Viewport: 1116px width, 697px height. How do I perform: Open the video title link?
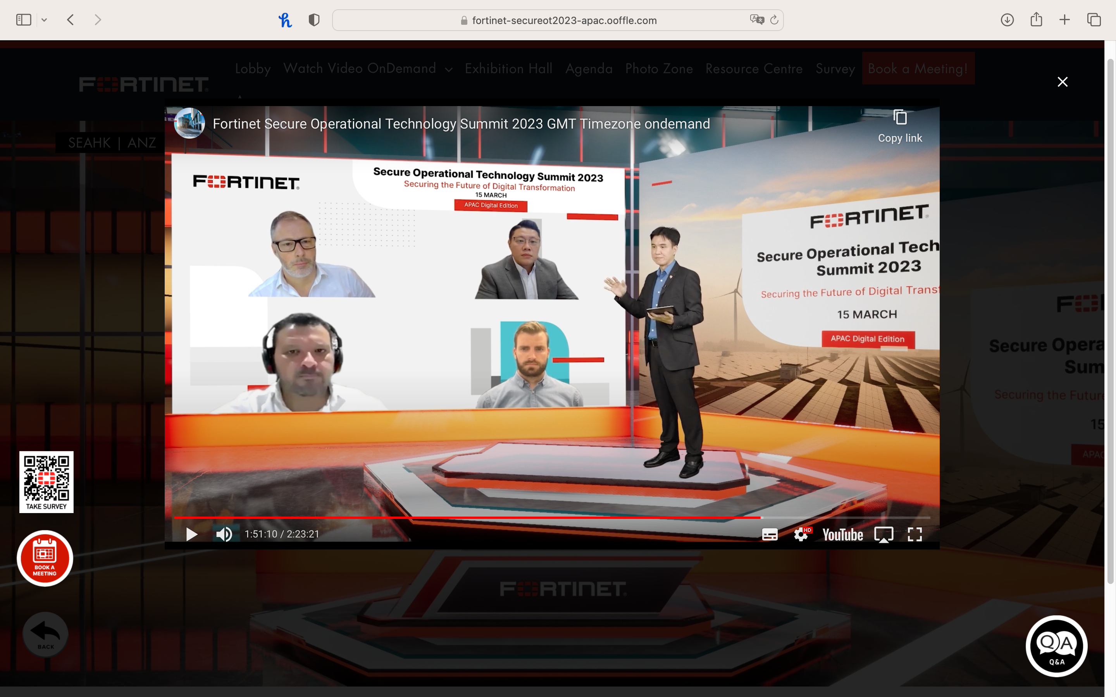[x=461, y=124]
